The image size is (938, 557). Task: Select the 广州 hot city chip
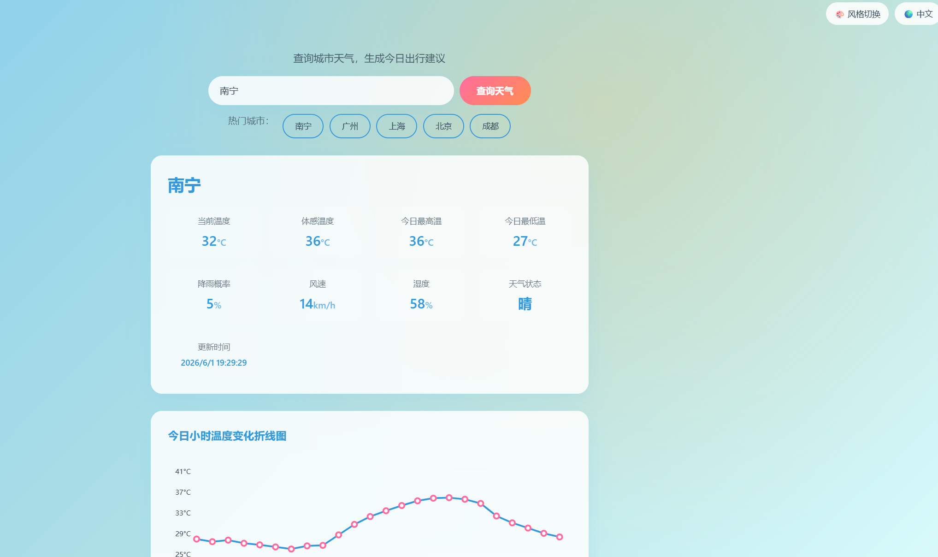pos(350,126)
